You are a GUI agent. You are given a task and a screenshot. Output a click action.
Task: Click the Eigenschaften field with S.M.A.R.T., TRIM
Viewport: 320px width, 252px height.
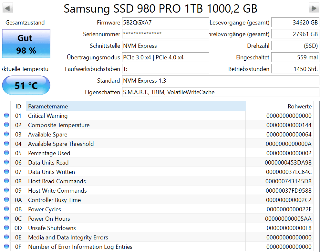point(221,92)
